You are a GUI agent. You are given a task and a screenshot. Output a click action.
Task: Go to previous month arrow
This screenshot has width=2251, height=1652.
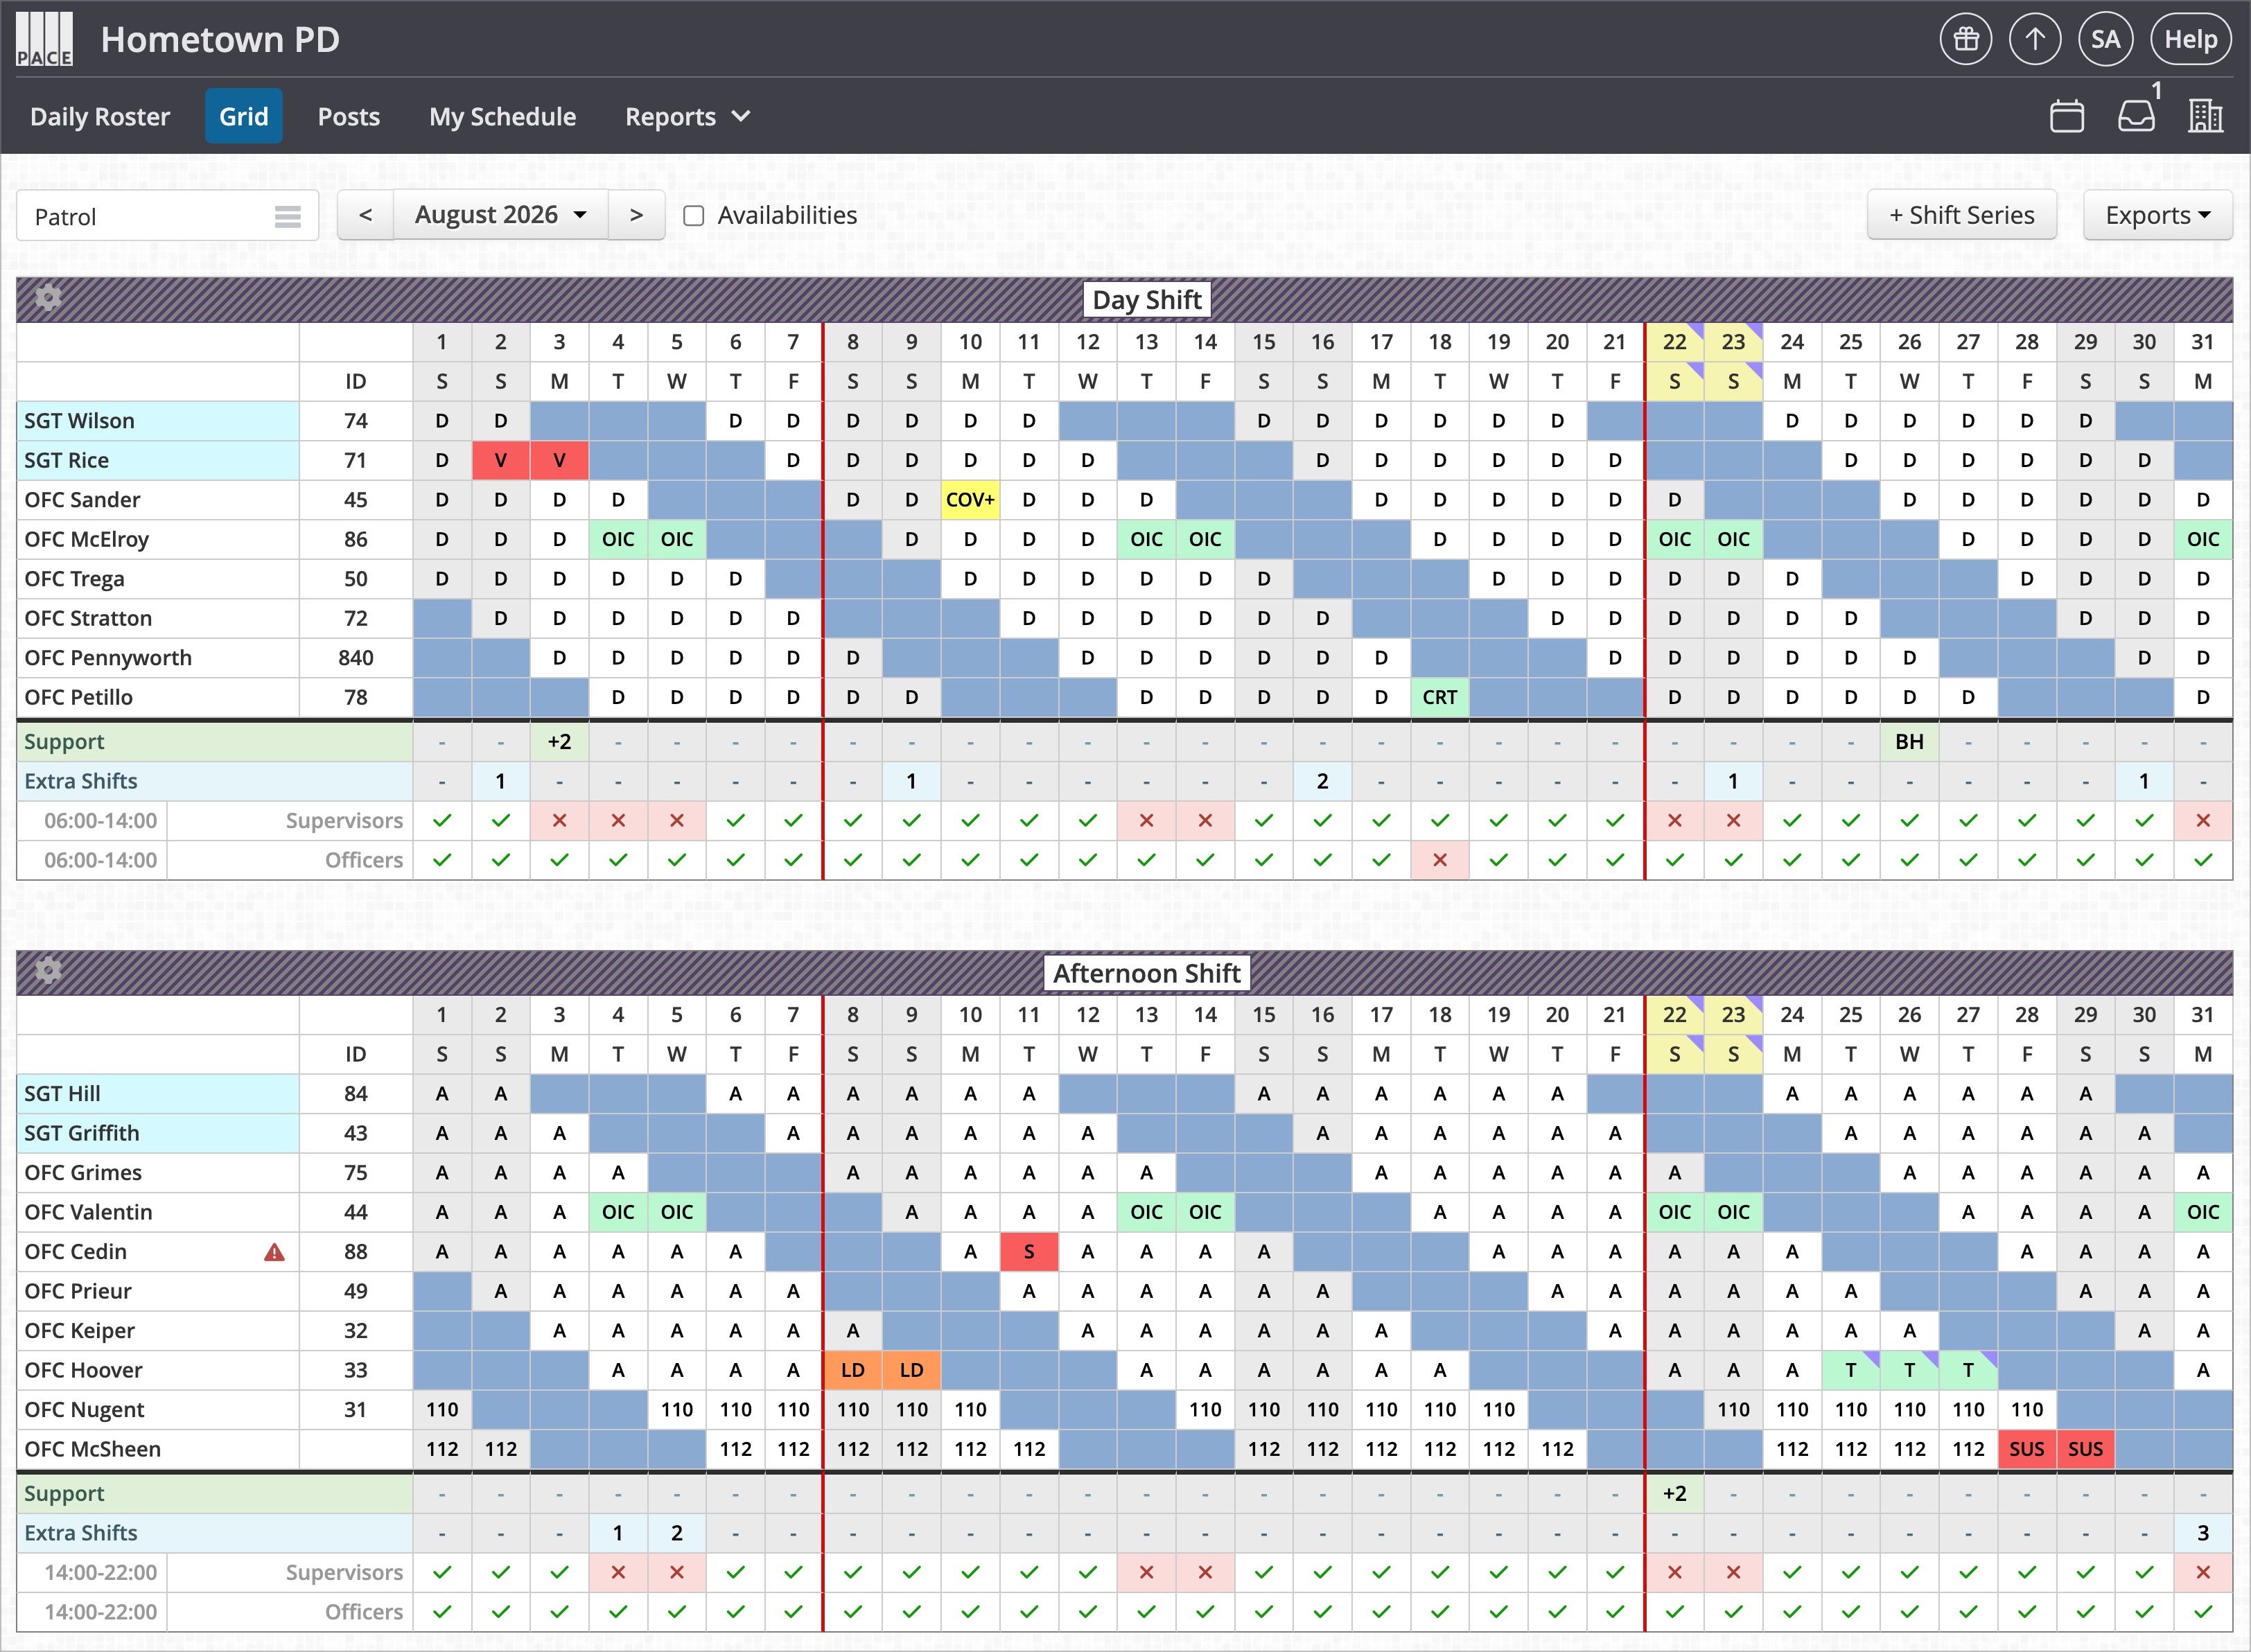point(366,215)
